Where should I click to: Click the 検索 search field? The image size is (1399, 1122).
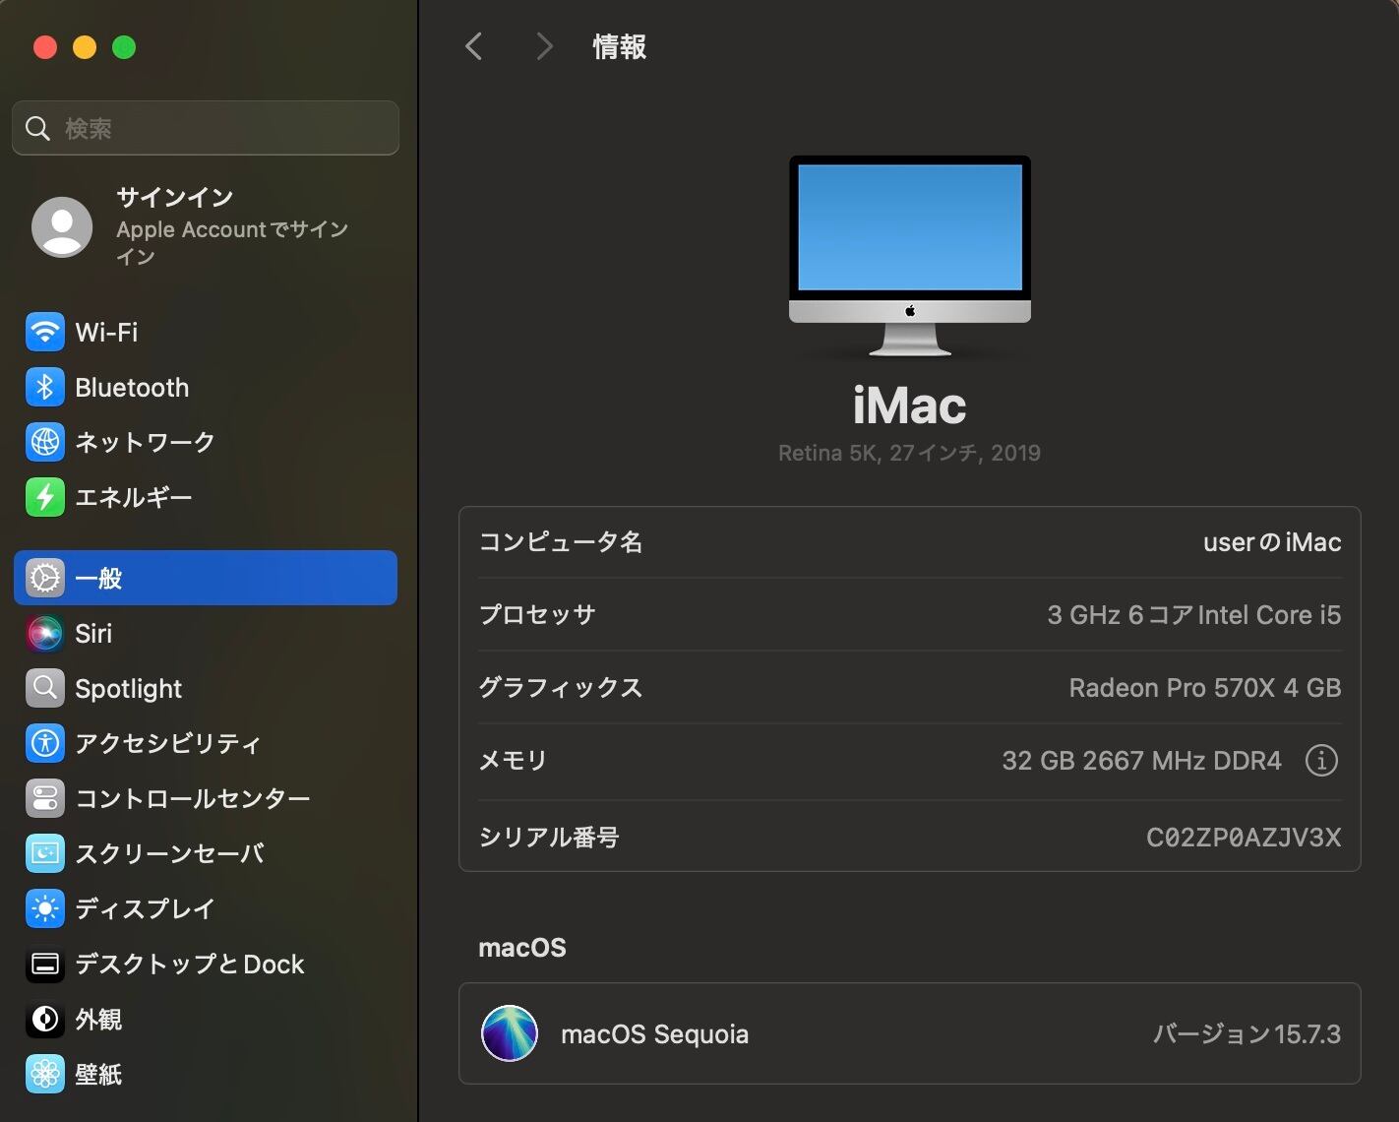pos(205,128)
